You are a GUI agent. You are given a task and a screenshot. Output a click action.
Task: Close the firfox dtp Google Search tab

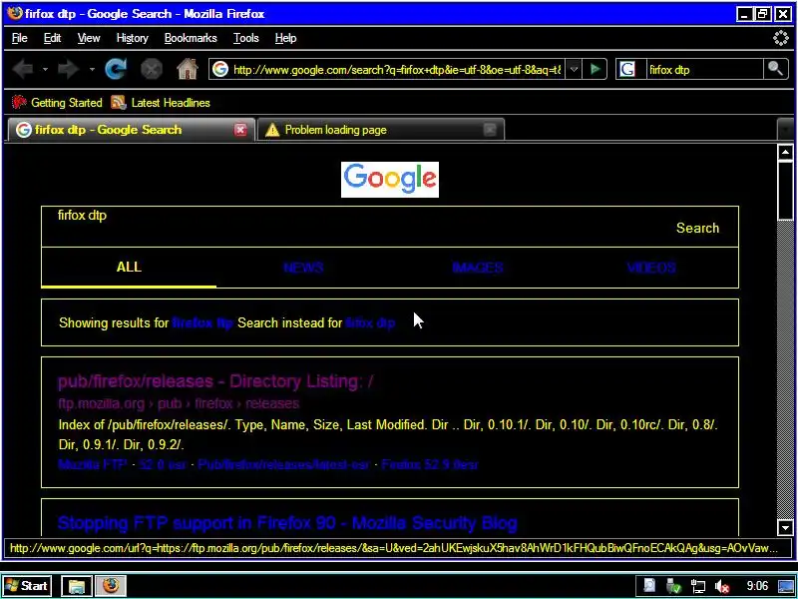240,130
